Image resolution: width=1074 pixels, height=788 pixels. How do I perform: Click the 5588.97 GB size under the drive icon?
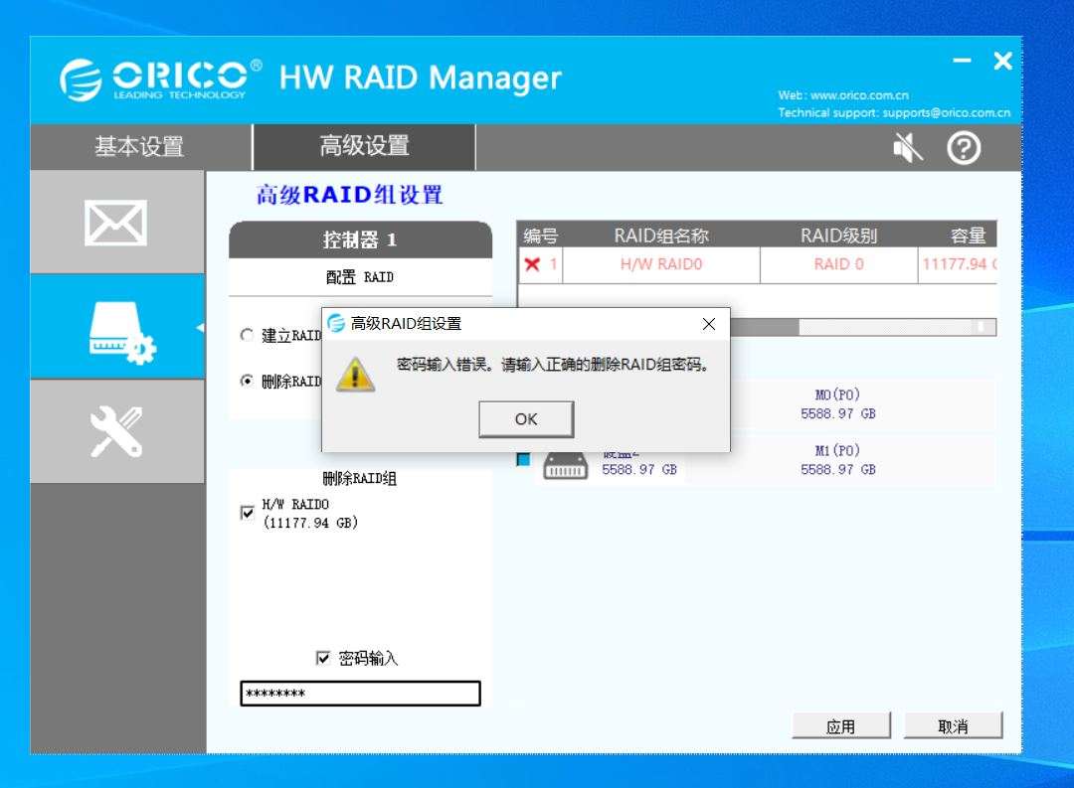(639, 470)
